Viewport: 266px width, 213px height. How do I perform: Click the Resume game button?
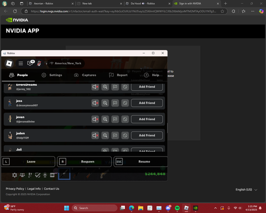point(140,161)
